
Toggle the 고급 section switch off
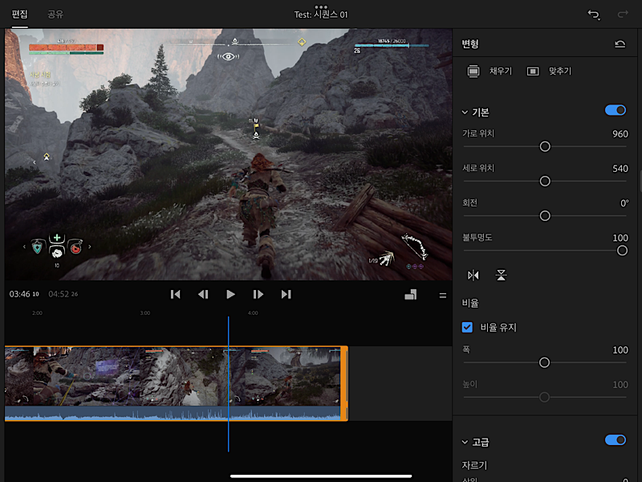click(616, 440)
